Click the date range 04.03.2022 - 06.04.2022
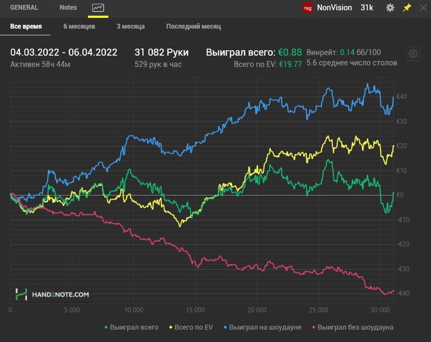The image size is (431, 342). 63,52
